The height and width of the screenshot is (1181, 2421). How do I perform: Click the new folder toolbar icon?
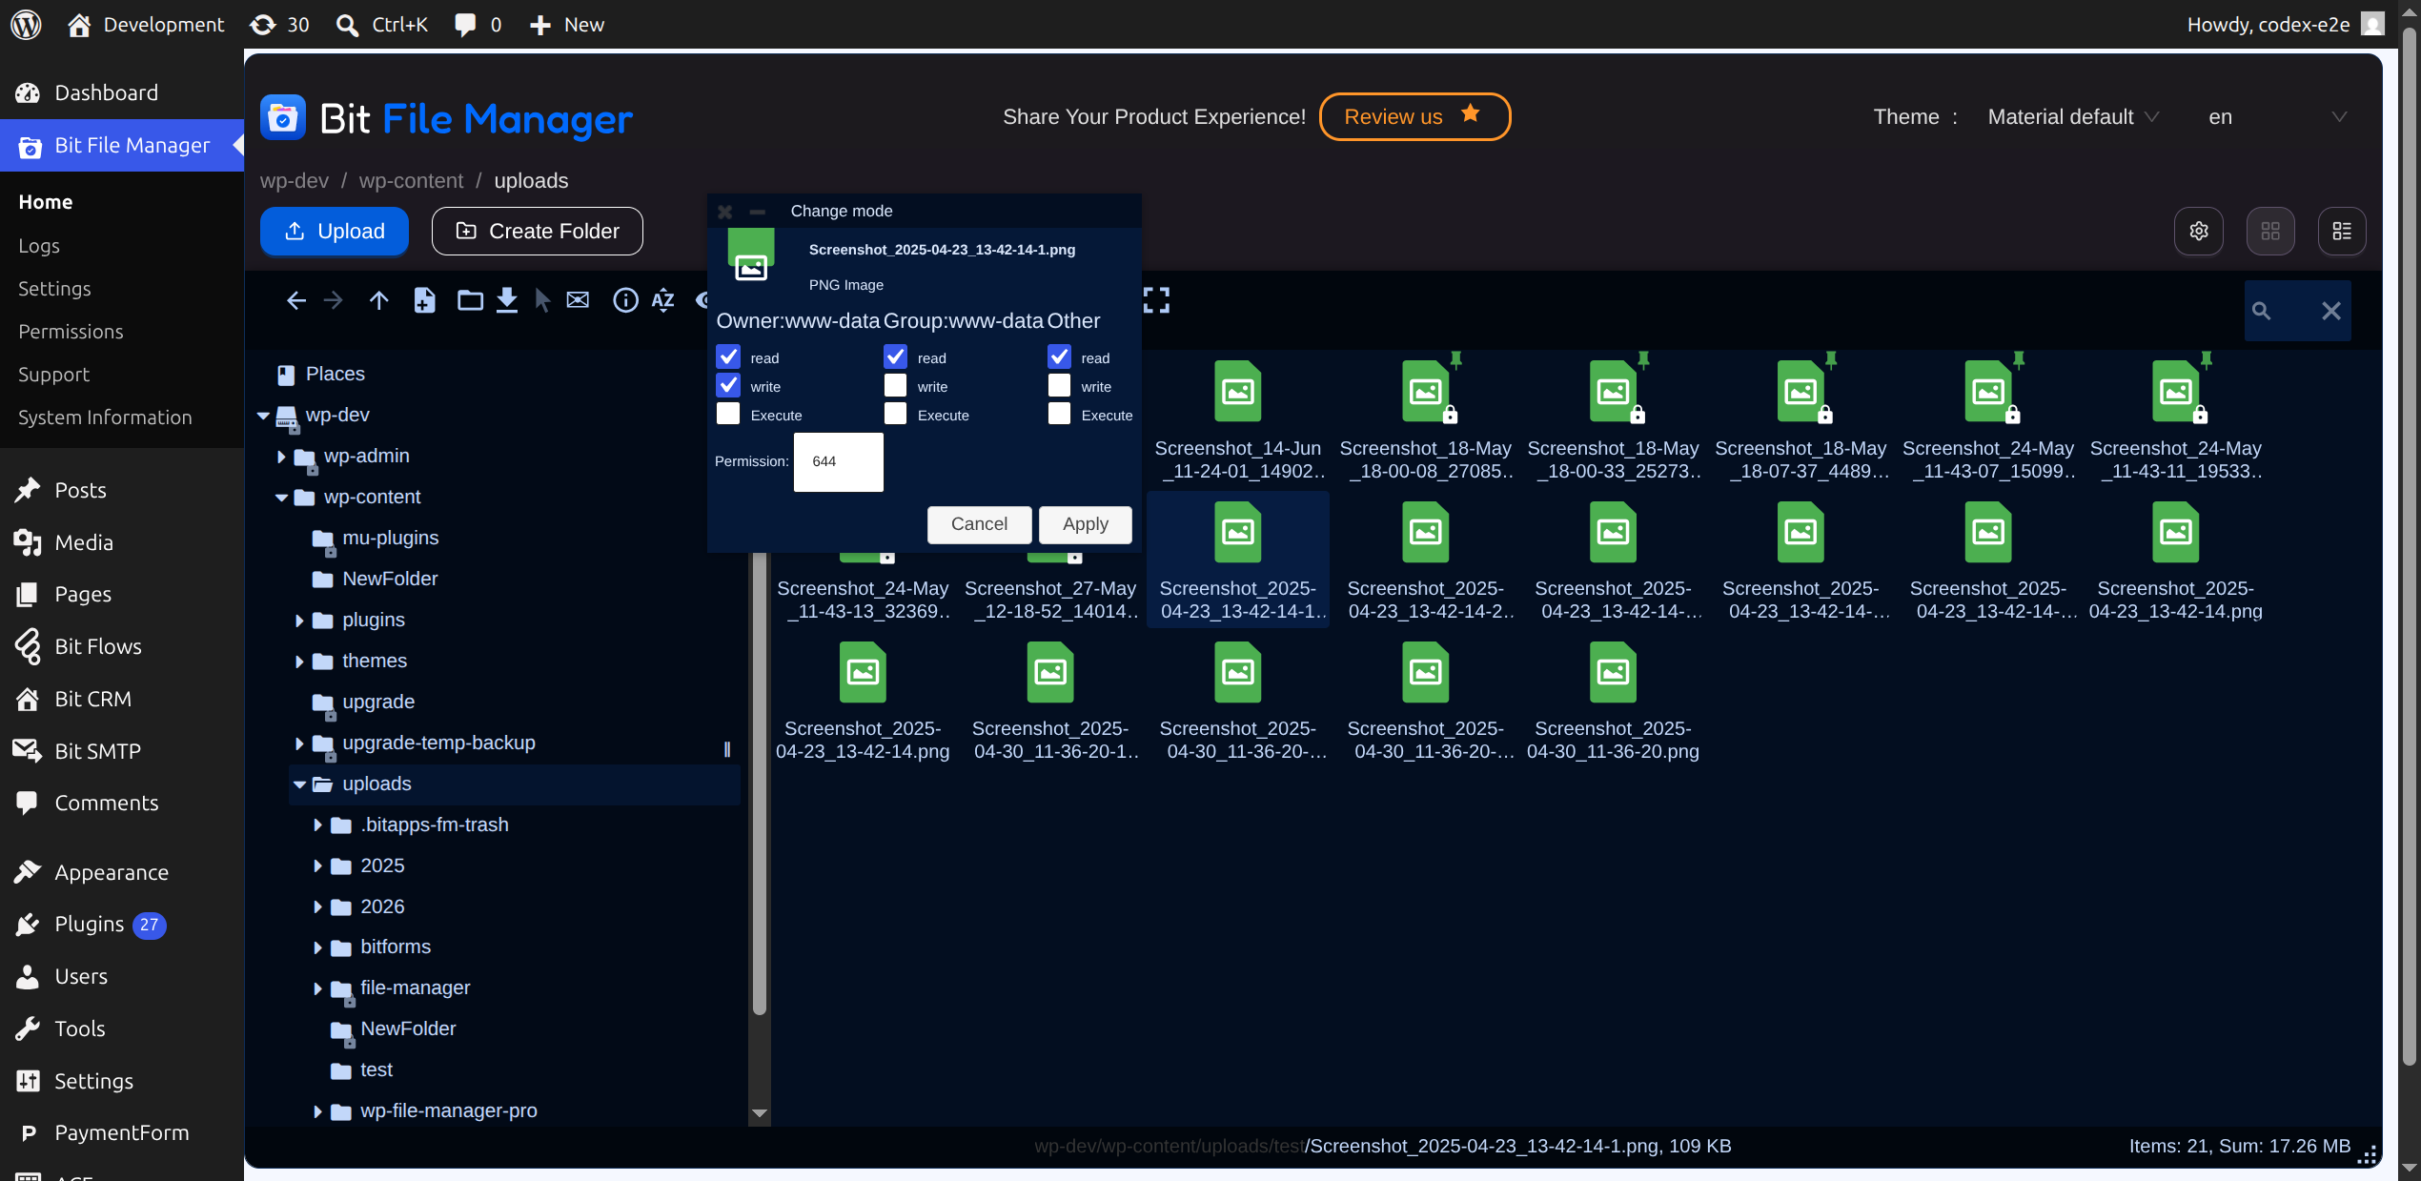pos(470,301)
